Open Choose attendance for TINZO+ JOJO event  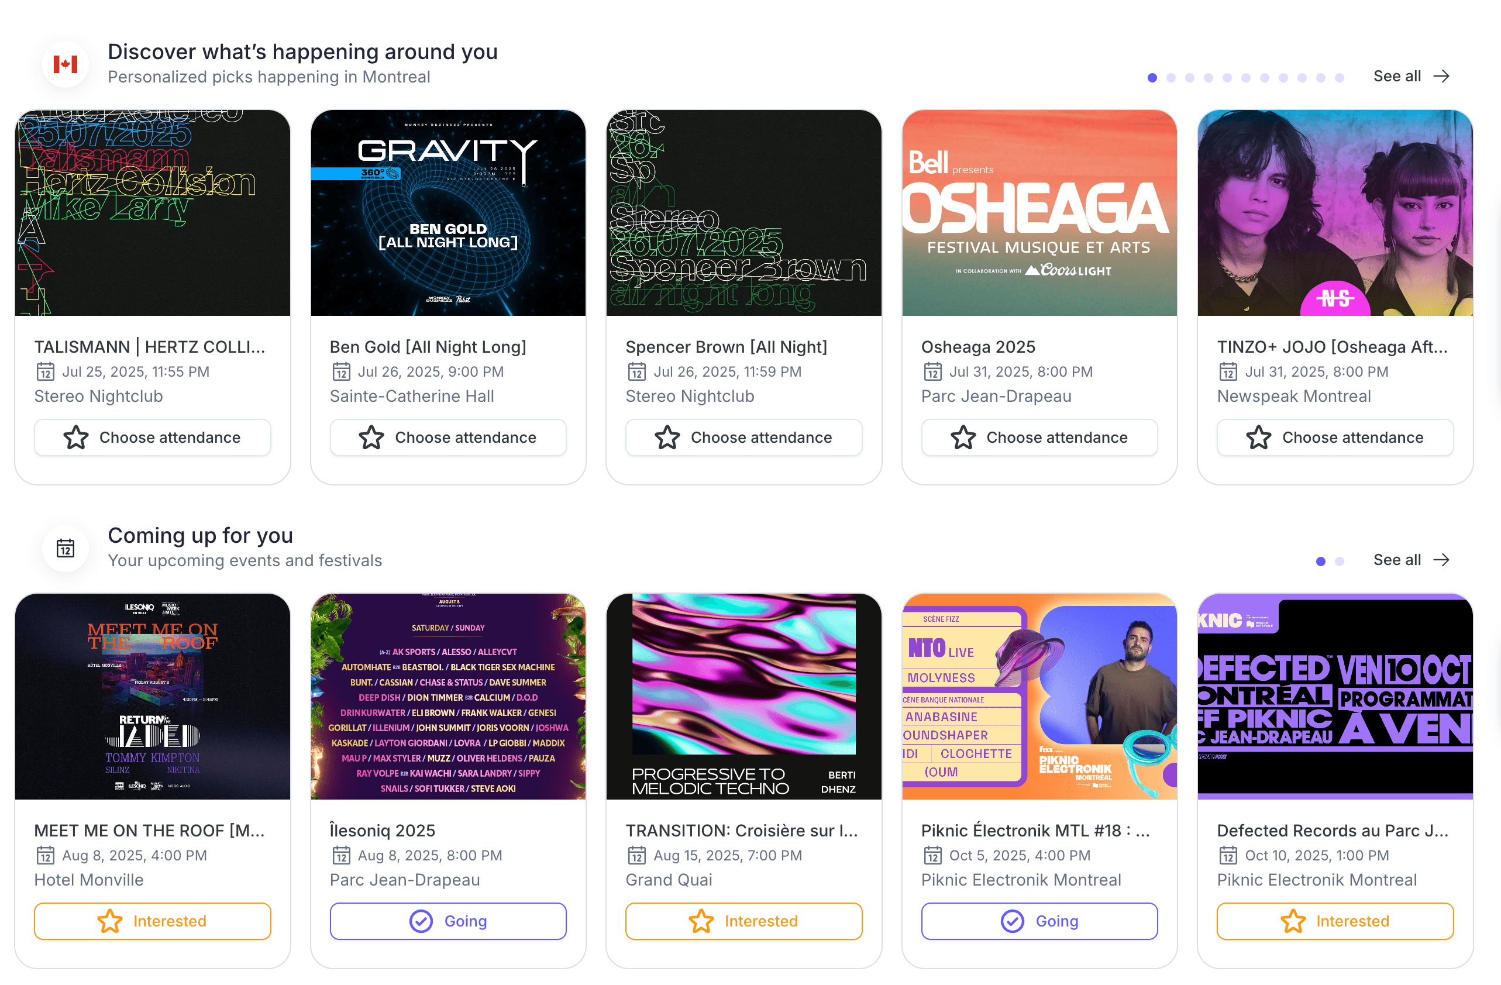pos(1334,437)
